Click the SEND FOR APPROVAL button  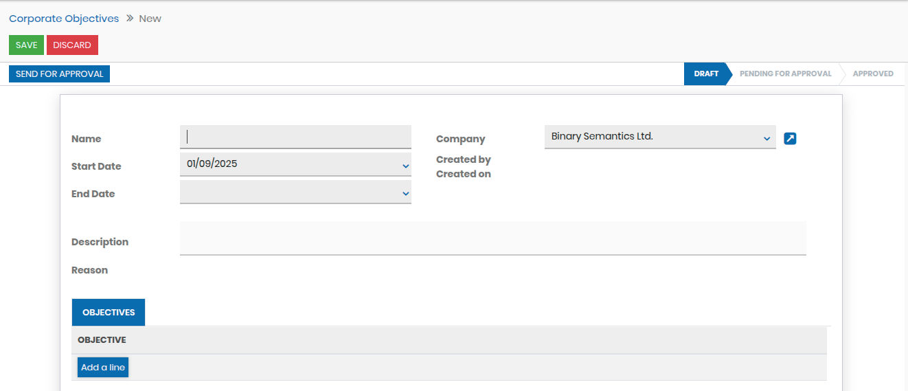[59, 74]
